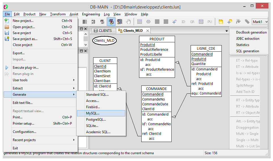Click the Save project floppy disk icon

coord(7,33)
